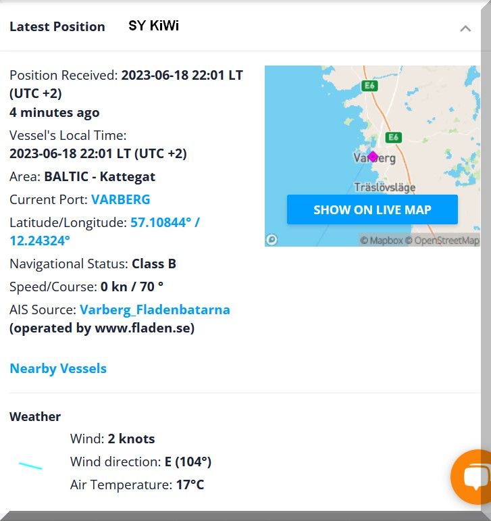Click the lower E6 road badge
The image size is (491, 521).
(394, 137)
